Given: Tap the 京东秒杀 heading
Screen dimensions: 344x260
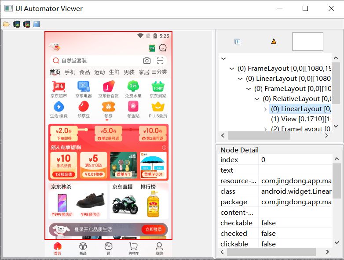Looking at the screenshot, I should (61, 187).
